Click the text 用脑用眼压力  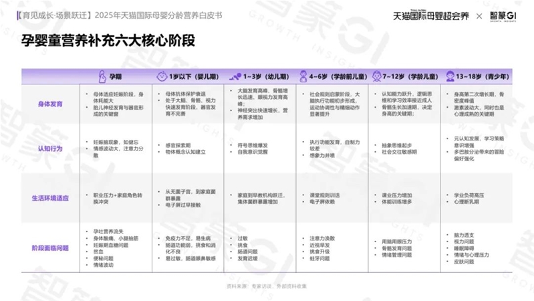pos(397,241)
